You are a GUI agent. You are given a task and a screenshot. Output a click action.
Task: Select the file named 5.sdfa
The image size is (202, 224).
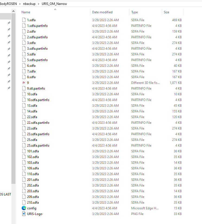click(x=31, y=54)
